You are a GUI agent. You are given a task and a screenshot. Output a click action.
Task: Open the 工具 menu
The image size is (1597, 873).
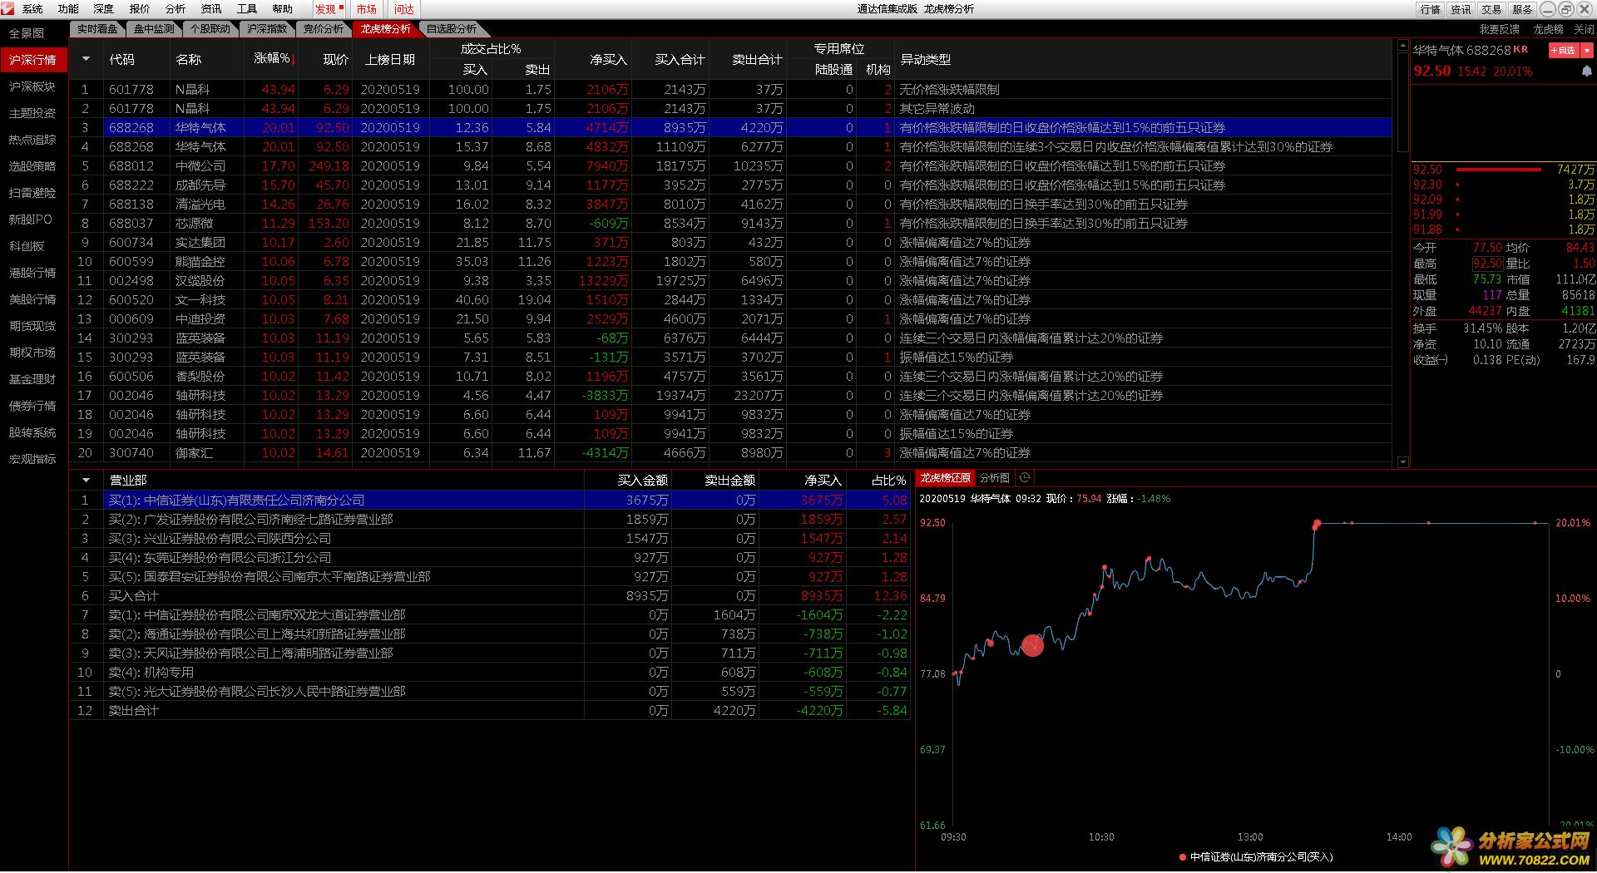(247, 9)
